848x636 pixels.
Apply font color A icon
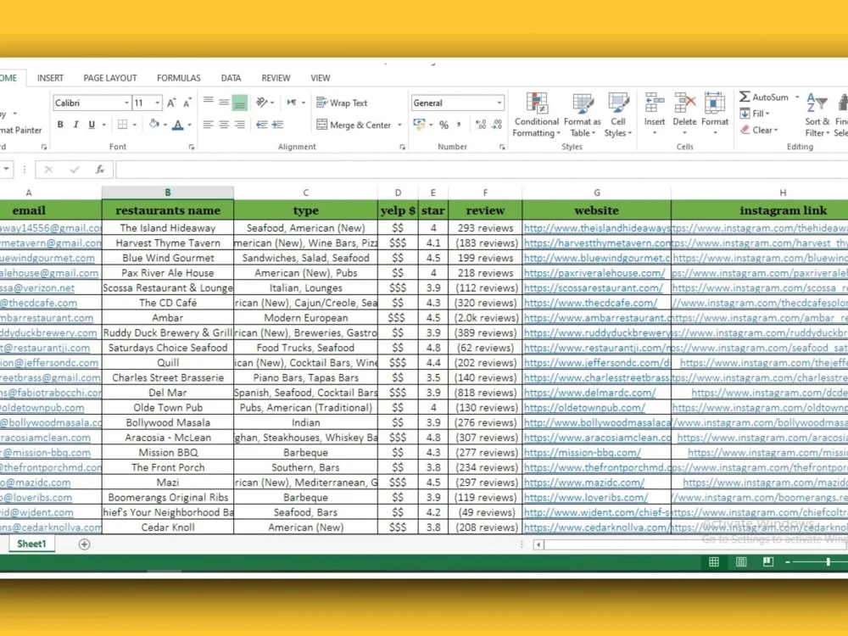(177, 125)
